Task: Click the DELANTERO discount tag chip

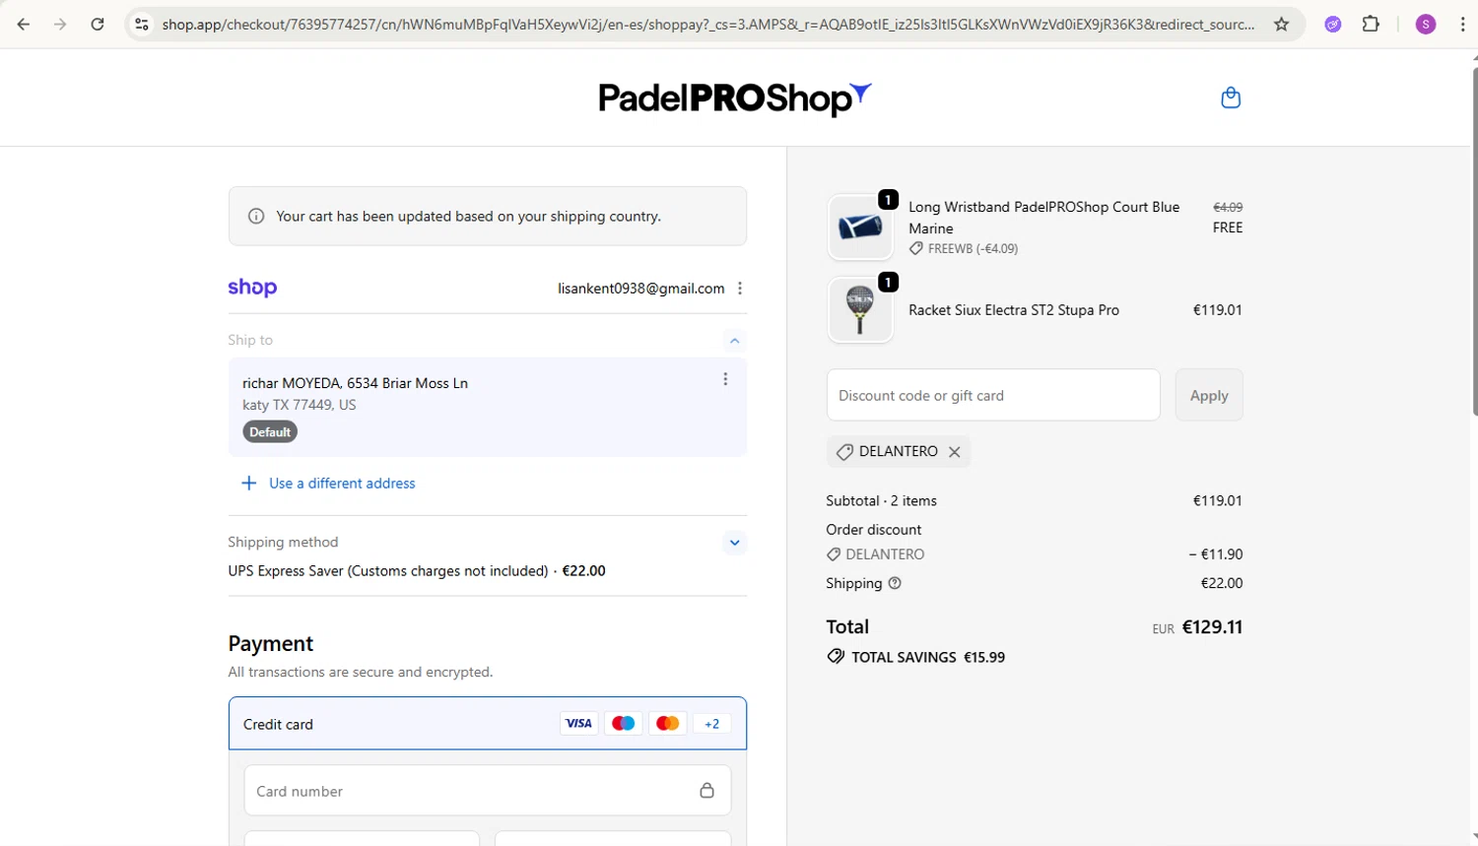Action: click(899, 451)
